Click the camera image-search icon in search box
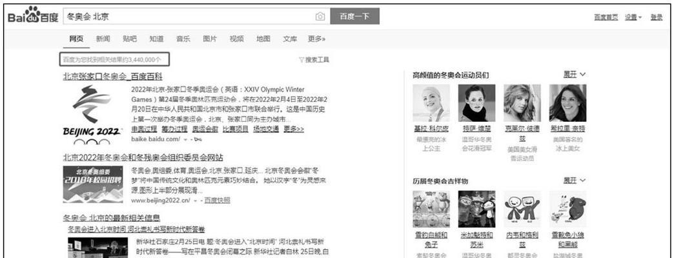This screenshot has height=258, width=676. [320, 16]
